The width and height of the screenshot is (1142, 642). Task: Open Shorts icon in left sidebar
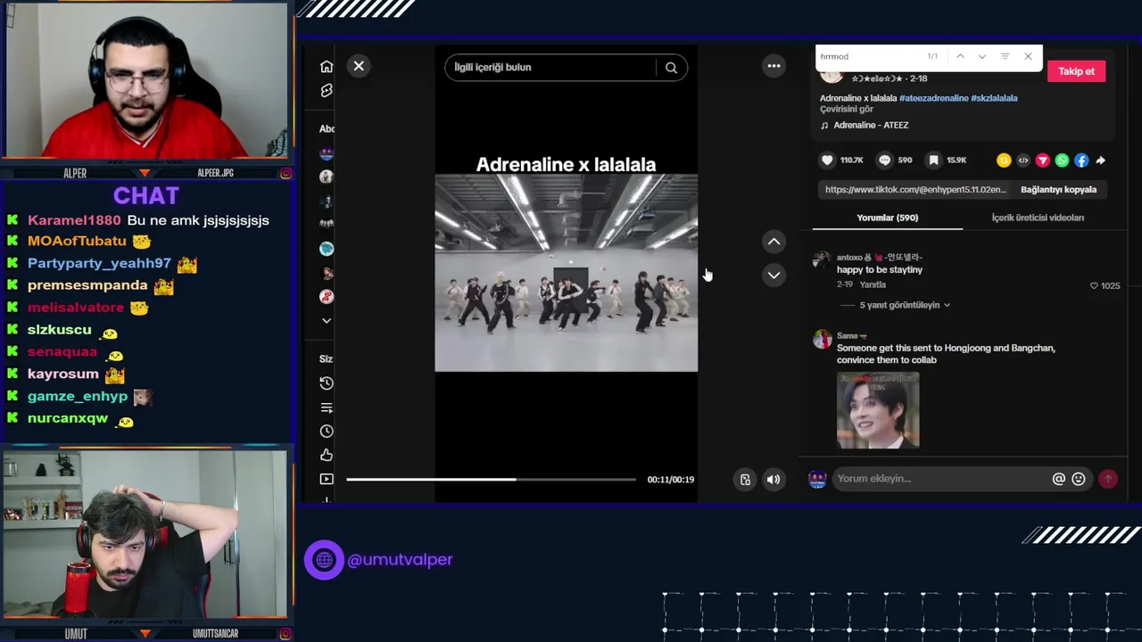tap(327, 91)
